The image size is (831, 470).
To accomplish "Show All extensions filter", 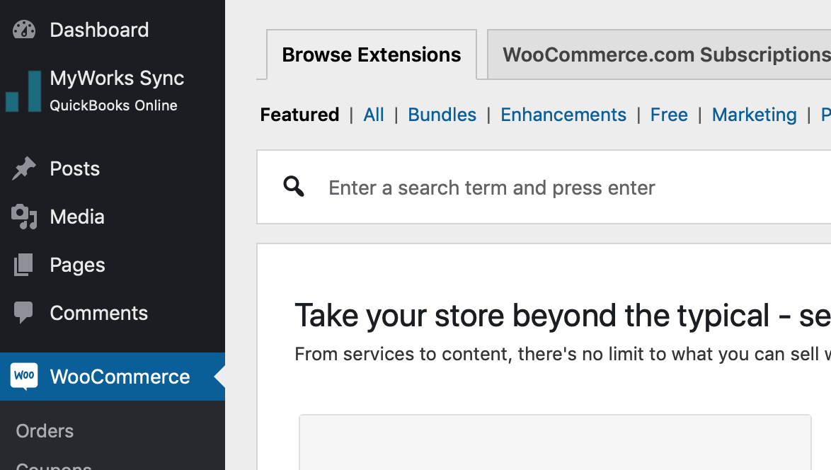I will (x=374, y=115).
